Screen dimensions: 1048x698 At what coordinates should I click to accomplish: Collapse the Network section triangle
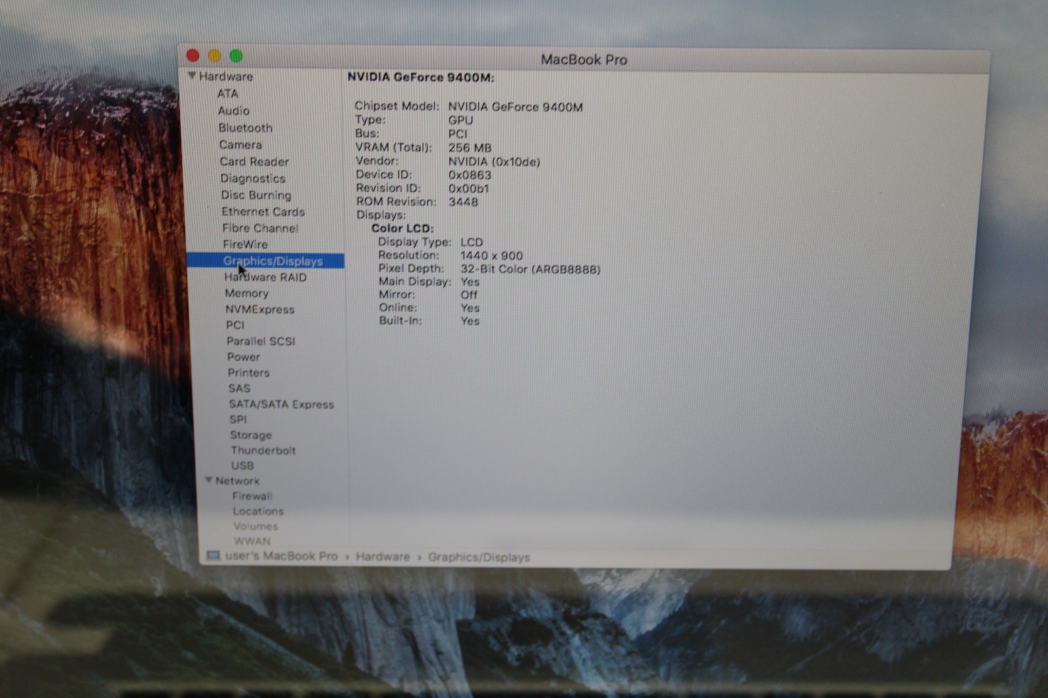coord(208,481)
